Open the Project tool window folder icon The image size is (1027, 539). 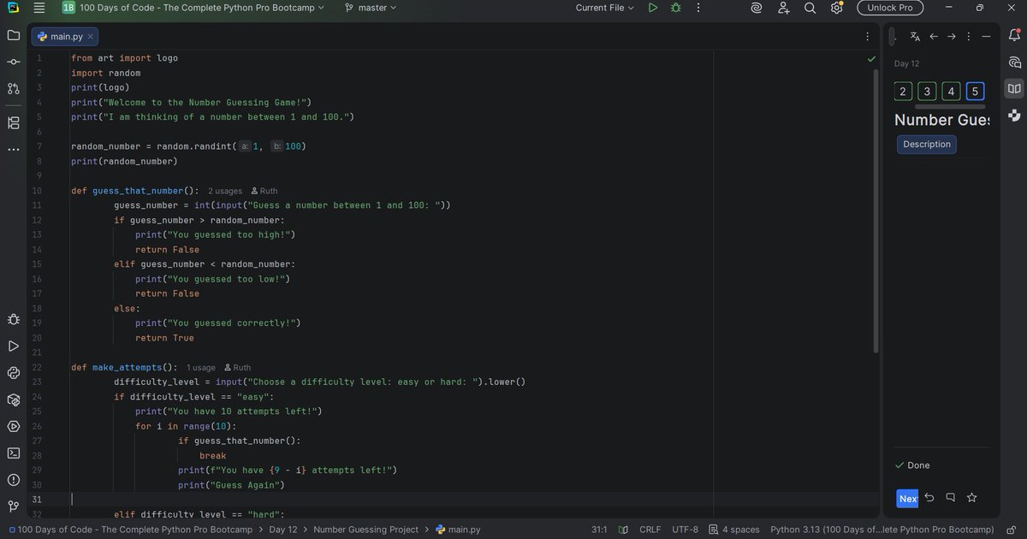13,36
